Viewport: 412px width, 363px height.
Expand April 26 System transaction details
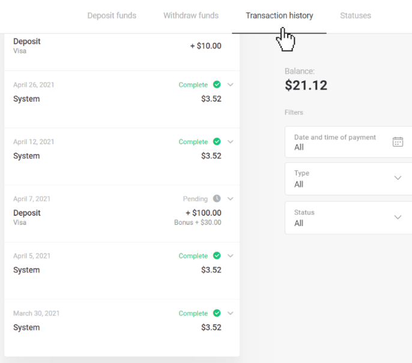(x=231, y=85)
